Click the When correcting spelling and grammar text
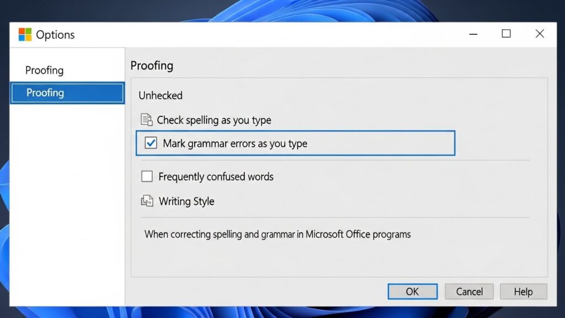The height and width of the screenshot is (318, 565). 278,234
